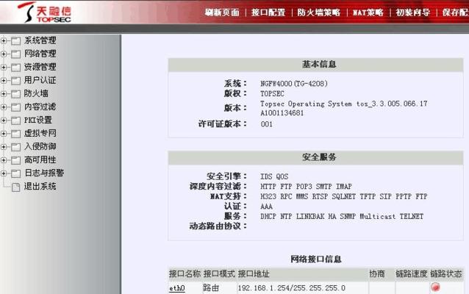Click the 高可用性 folder icon
469x294 pixels.
pyautogui.click(x=16, y=160)
